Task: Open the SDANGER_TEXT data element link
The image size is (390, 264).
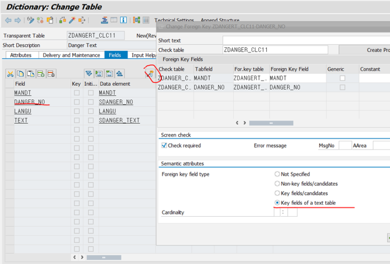Action: point(119,120)
